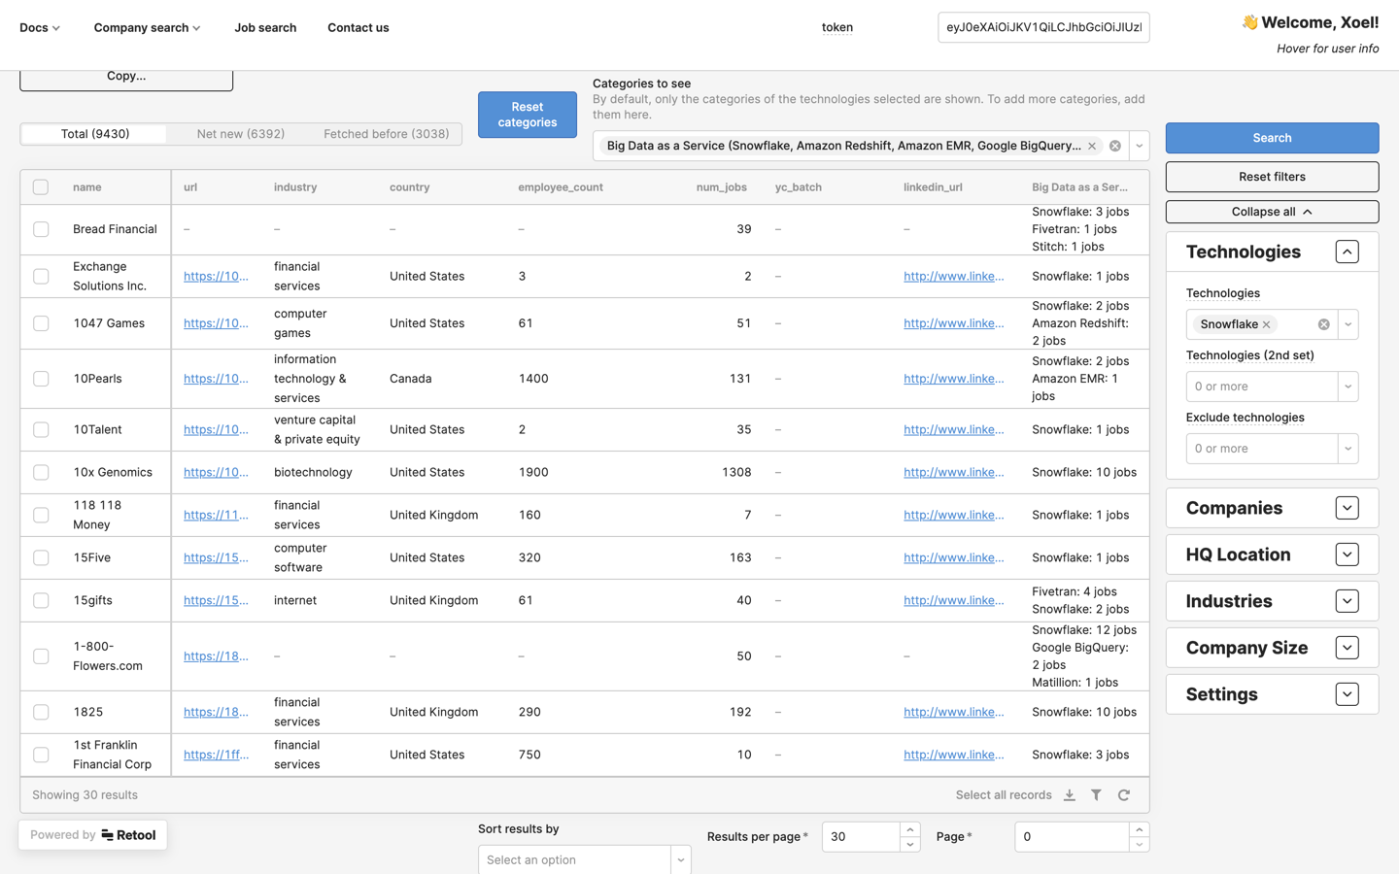
Task: Open the 10x Genomics website url link
Action: 216,472
